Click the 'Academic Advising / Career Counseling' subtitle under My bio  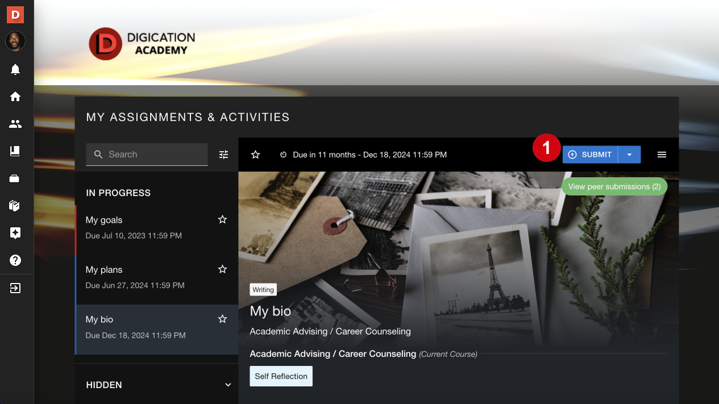(x=330, y=331)
